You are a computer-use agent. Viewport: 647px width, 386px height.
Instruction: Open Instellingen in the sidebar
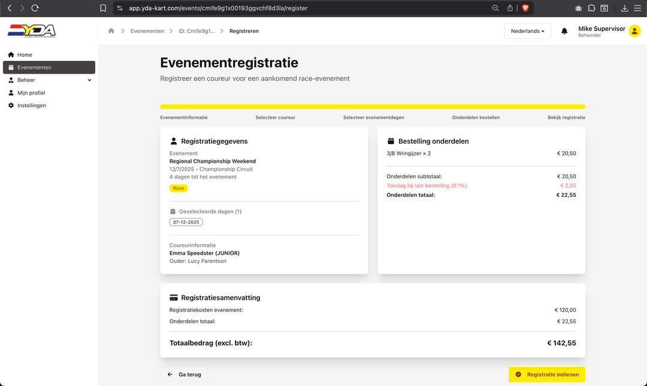(31, 105)
